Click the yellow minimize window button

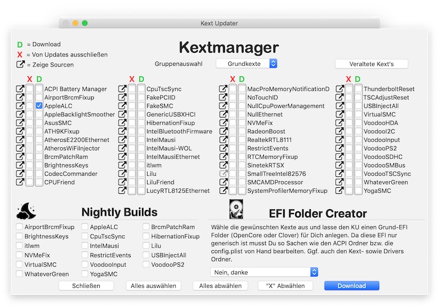click(75, 23)
